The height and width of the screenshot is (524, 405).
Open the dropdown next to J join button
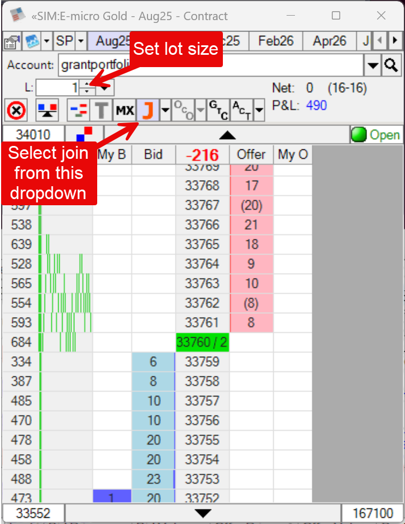pos(165,111)
